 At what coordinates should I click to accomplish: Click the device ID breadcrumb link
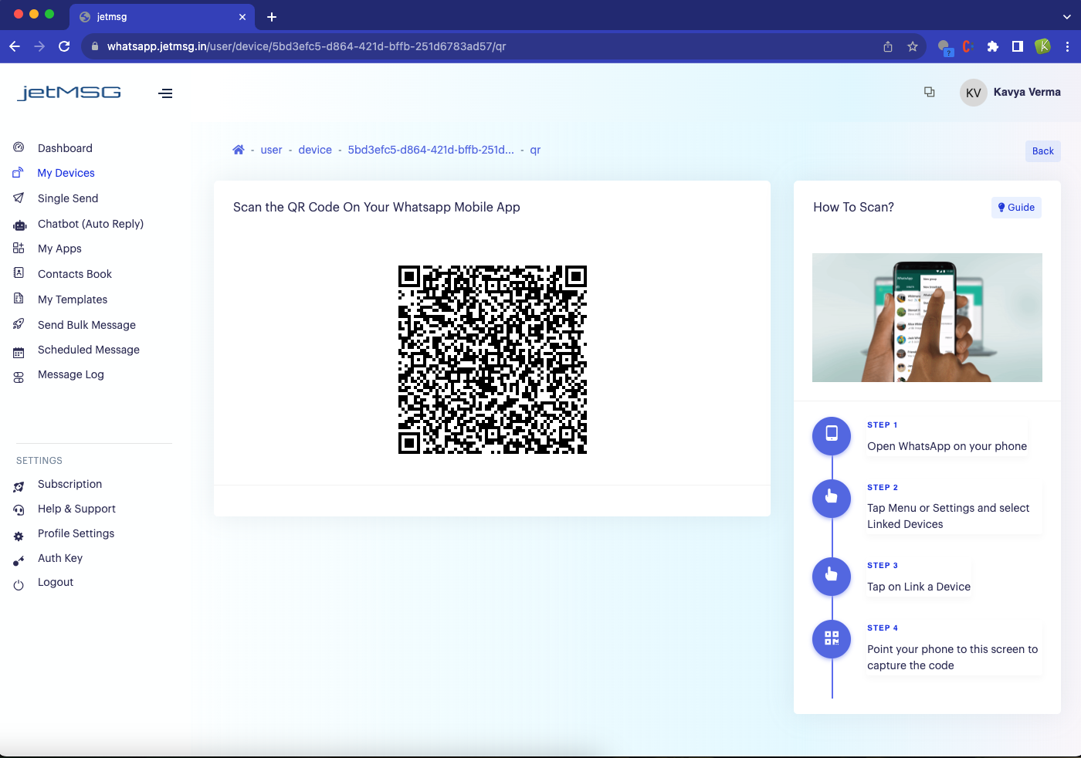(x=431, y=150)
